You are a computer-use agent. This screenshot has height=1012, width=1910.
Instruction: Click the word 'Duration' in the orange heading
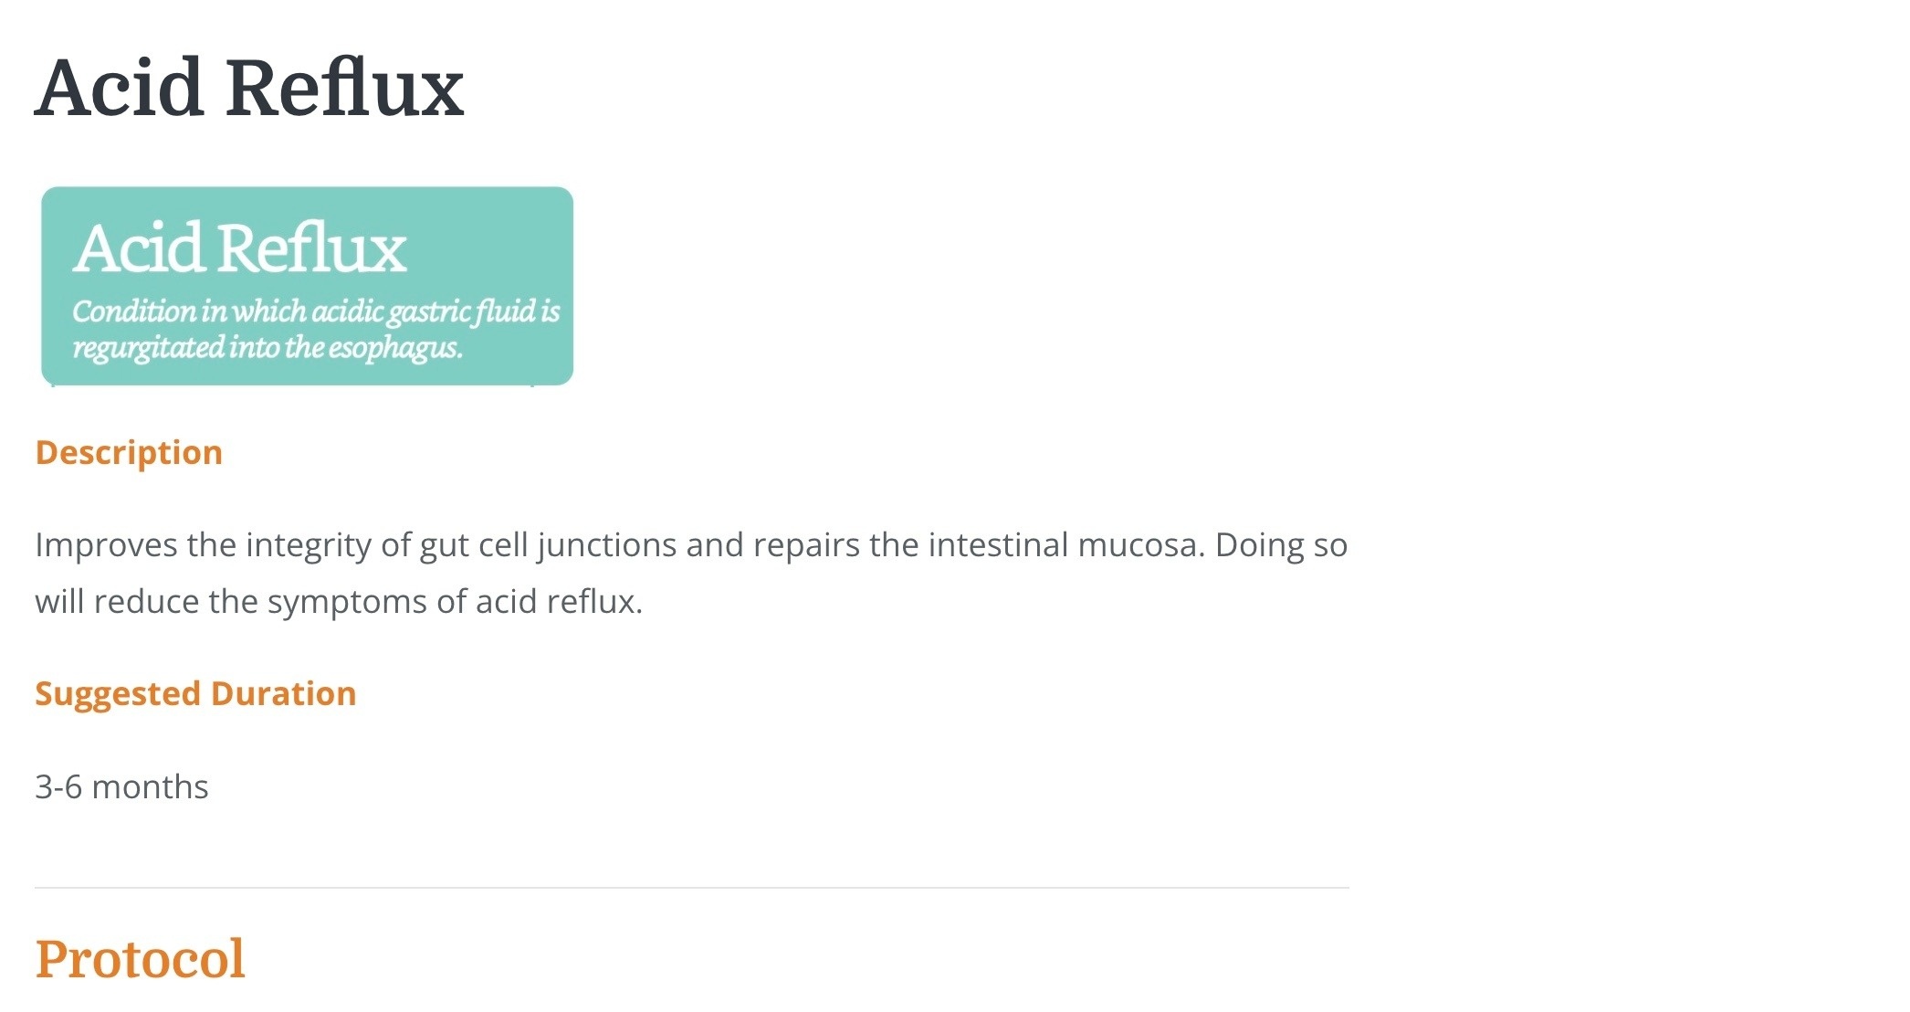pos(283,694)
